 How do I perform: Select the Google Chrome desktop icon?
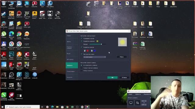coord(19,35)
